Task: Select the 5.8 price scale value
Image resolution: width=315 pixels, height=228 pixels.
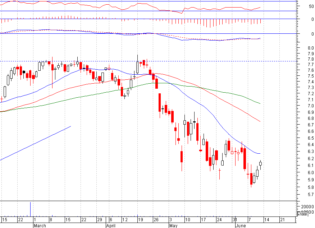Action: point(311,187)
